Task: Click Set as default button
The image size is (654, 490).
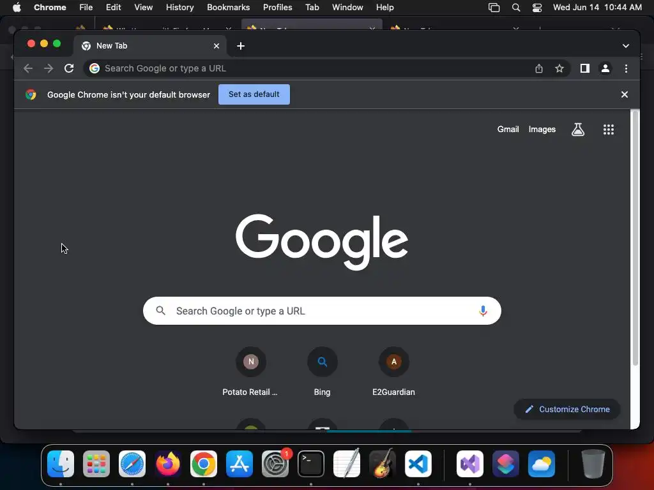Action: [254, 94]
